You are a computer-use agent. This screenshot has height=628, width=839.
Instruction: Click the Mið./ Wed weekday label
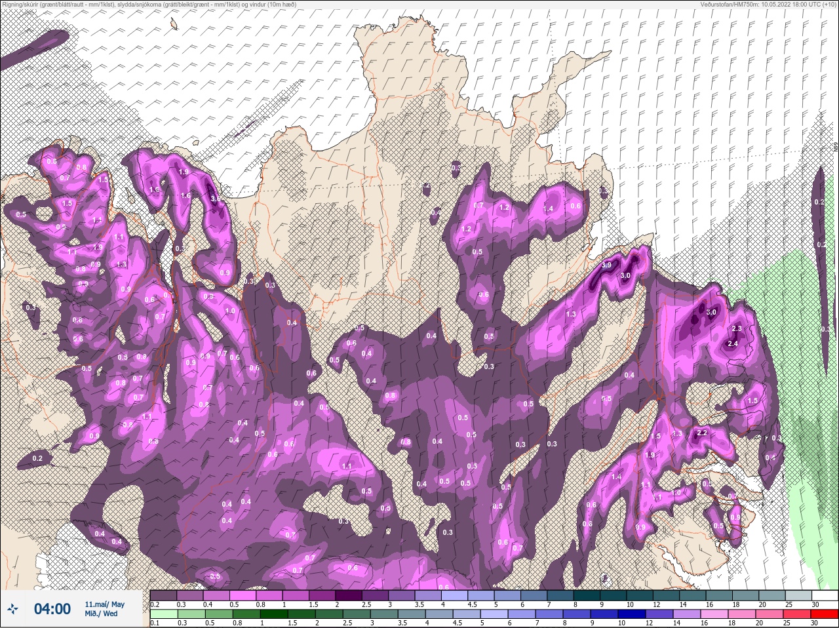coord(101,614)
